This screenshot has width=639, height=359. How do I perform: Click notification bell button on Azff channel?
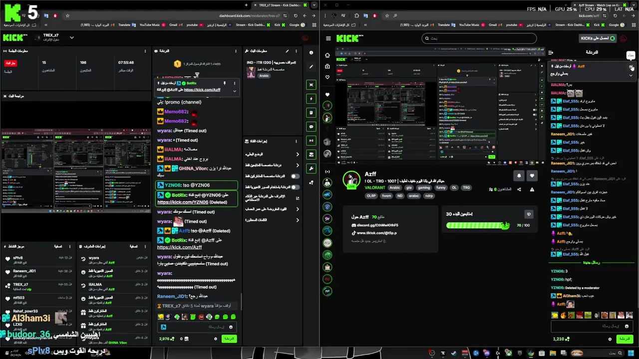(519, 176)
